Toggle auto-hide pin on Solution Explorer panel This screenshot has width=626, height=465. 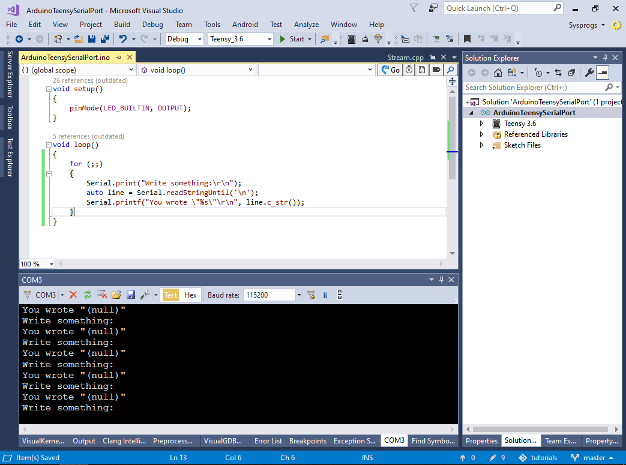(x=605, y=58)
